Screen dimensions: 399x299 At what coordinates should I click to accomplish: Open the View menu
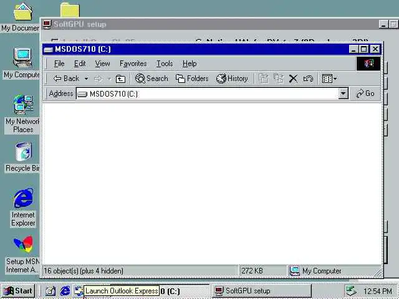point(102,64)
